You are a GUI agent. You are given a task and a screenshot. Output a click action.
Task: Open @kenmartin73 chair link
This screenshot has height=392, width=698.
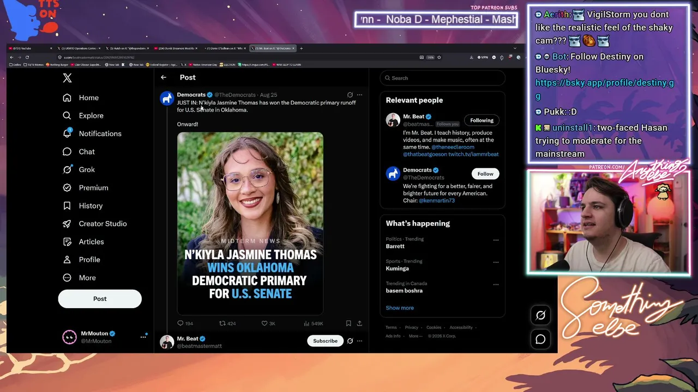point(436,200)
